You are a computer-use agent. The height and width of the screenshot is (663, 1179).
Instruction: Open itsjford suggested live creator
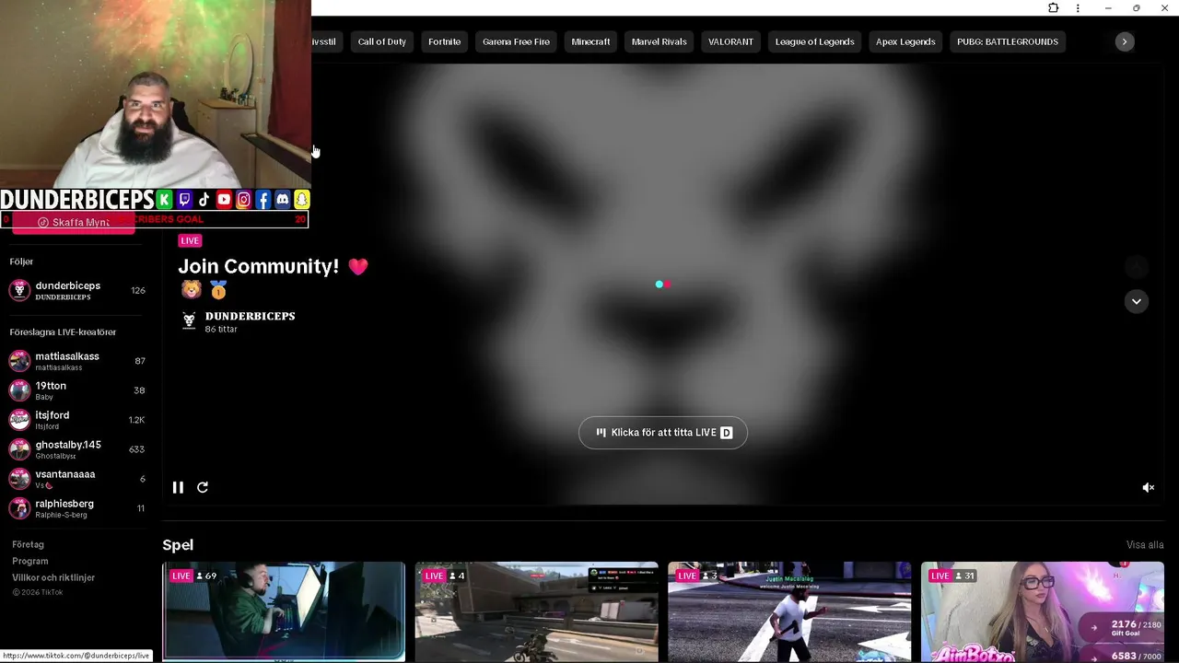click(77, 420)
